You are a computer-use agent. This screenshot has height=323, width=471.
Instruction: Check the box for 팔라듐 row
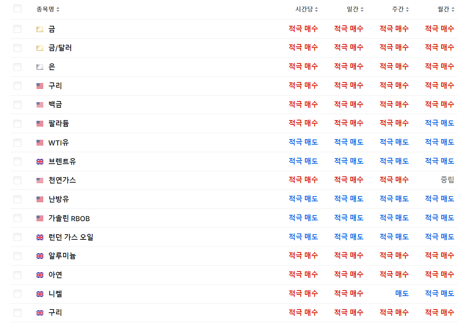(17, 124)
